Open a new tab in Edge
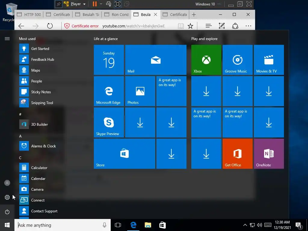Screen dimensions: 308x231 coord(194,14)
